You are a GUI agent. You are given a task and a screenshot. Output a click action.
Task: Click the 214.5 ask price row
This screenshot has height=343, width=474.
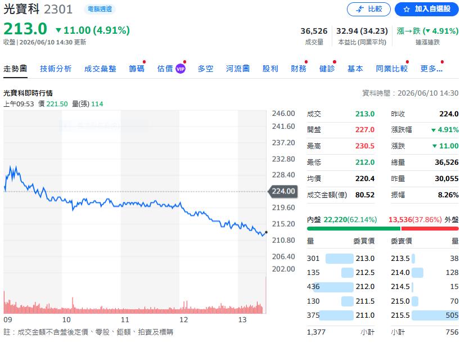425,287
